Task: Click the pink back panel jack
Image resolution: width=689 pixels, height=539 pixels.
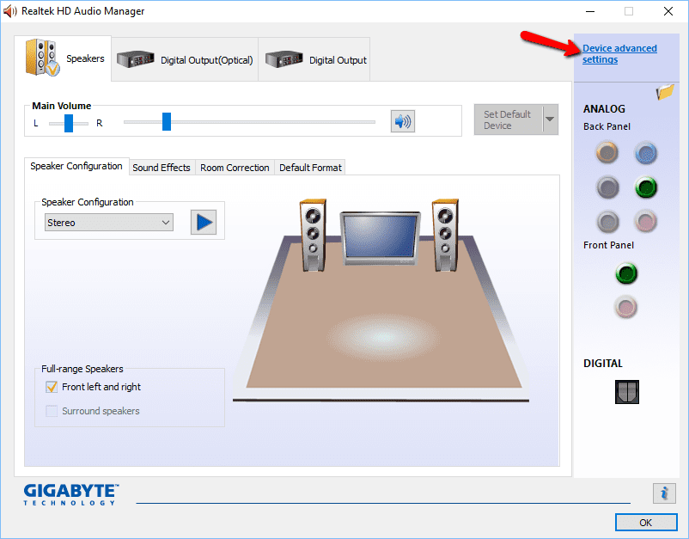Action: coord(645,221)
